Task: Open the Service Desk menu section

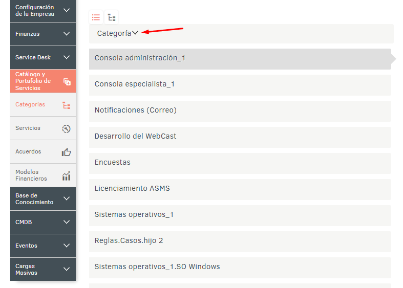Action: pyautogui.click(x=43, y=57)
